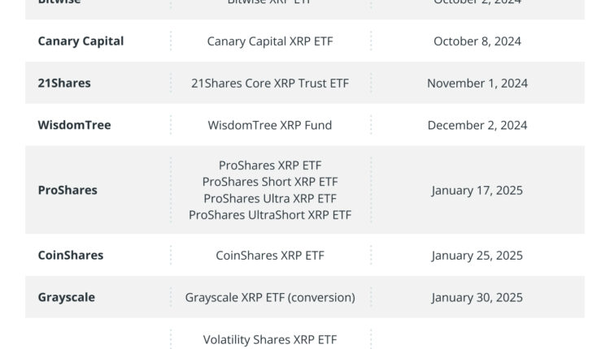Select the Volatility Shares XRP ETF text
The height and width of the screenshot is (349, 610).
click(x=270, y=339)
